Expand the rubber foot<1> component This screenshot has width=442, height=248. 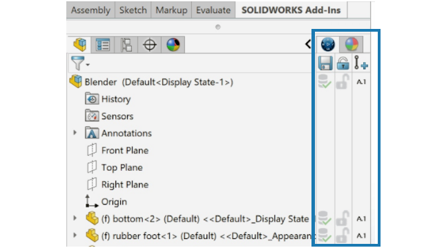[x=75, y=235]
